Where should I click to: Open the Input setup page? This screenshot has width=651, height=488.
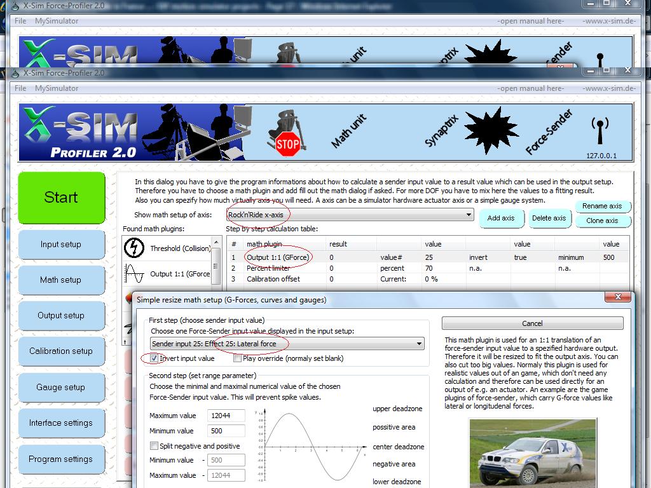pos(62,245)
